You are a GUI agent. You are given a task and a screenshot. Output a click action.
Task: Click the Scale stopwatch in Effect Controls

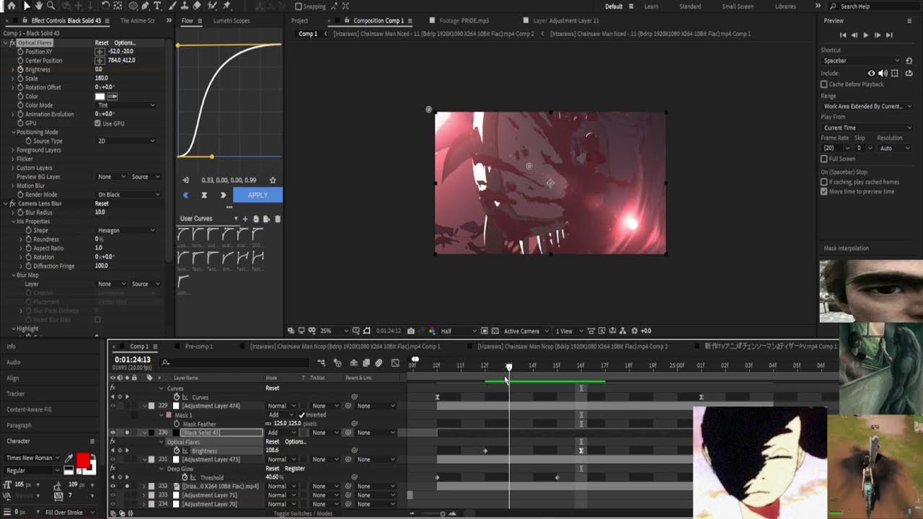click(20, 78)
